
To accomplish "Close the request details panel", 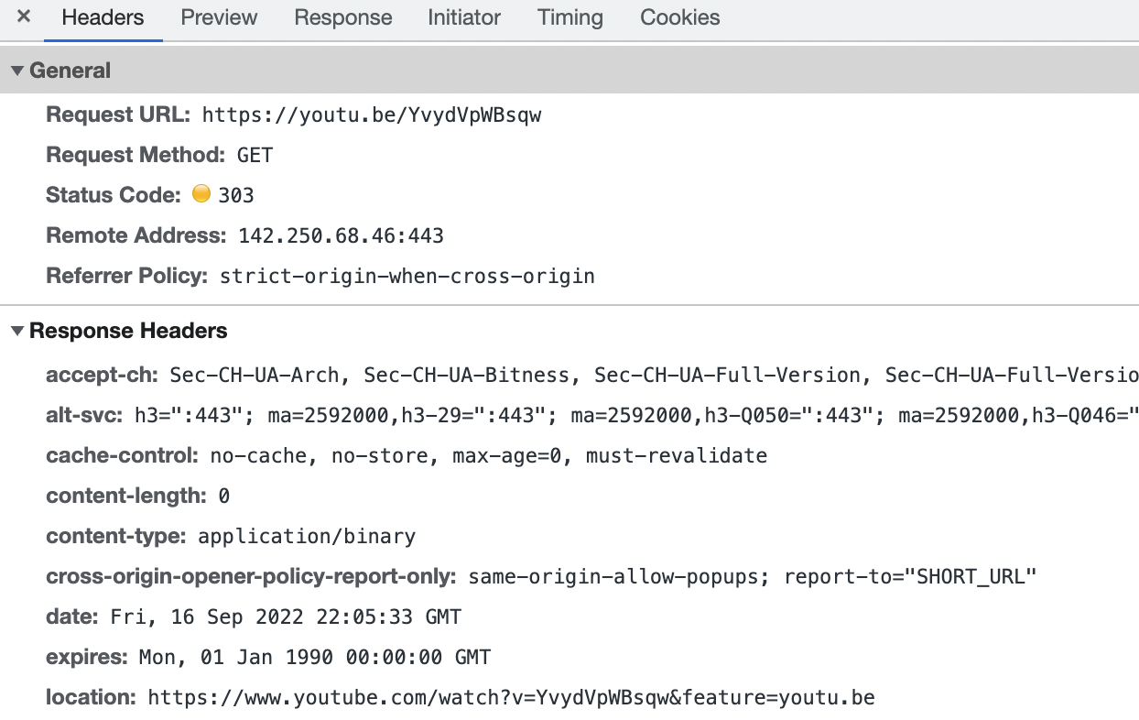I will 24,16.
